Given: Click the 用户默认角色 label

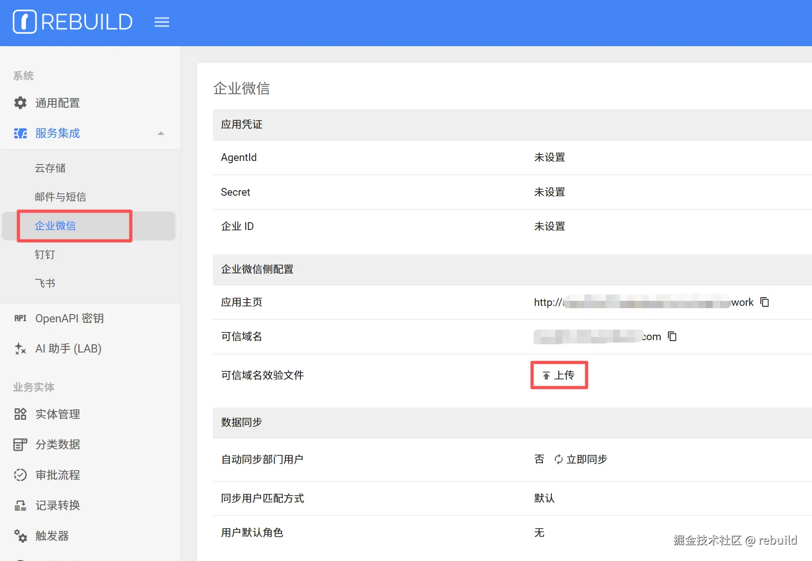Looking at the screenshot, I should click(x=252, y=533).
